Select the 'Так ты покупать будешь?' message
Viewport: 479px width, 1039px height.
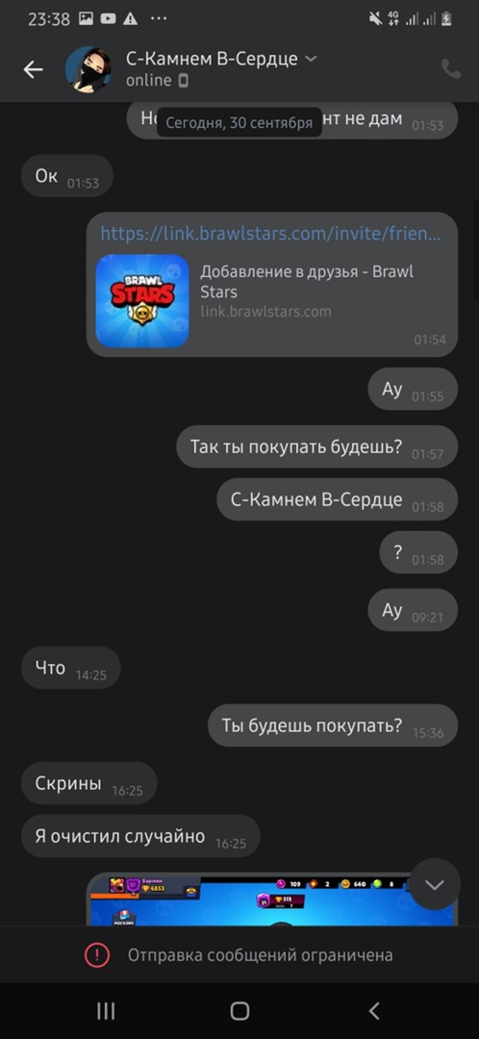[x=316, y=446]
